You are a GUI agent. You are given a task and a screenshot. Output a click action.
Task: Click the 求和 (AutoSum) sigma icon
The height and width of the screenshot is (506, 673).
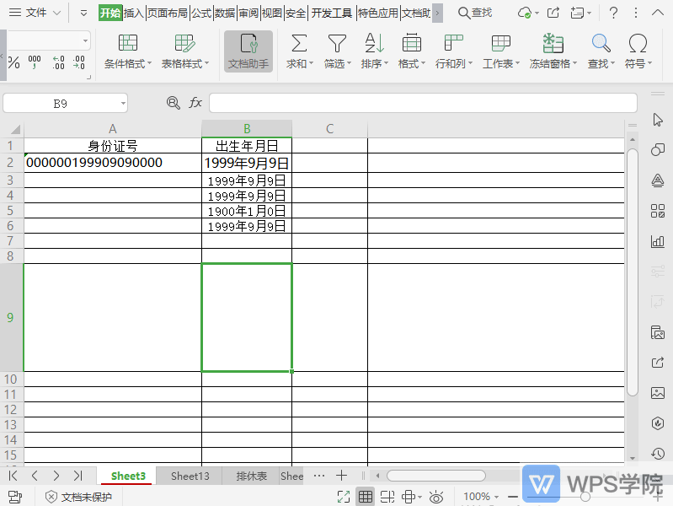tap(299, 44)
